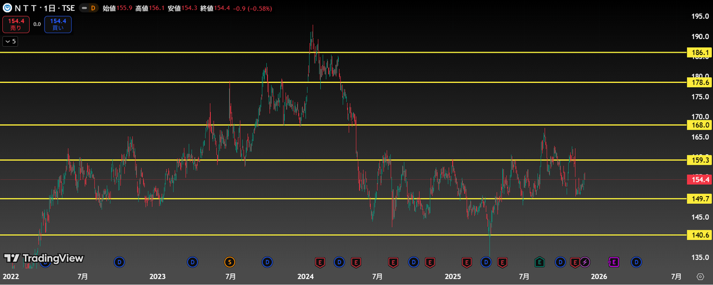The width and height of the screenshot is (713, 285).
Task: Click the 2022 time axis label
Action: pyautogui.click(x=11, y=277)
